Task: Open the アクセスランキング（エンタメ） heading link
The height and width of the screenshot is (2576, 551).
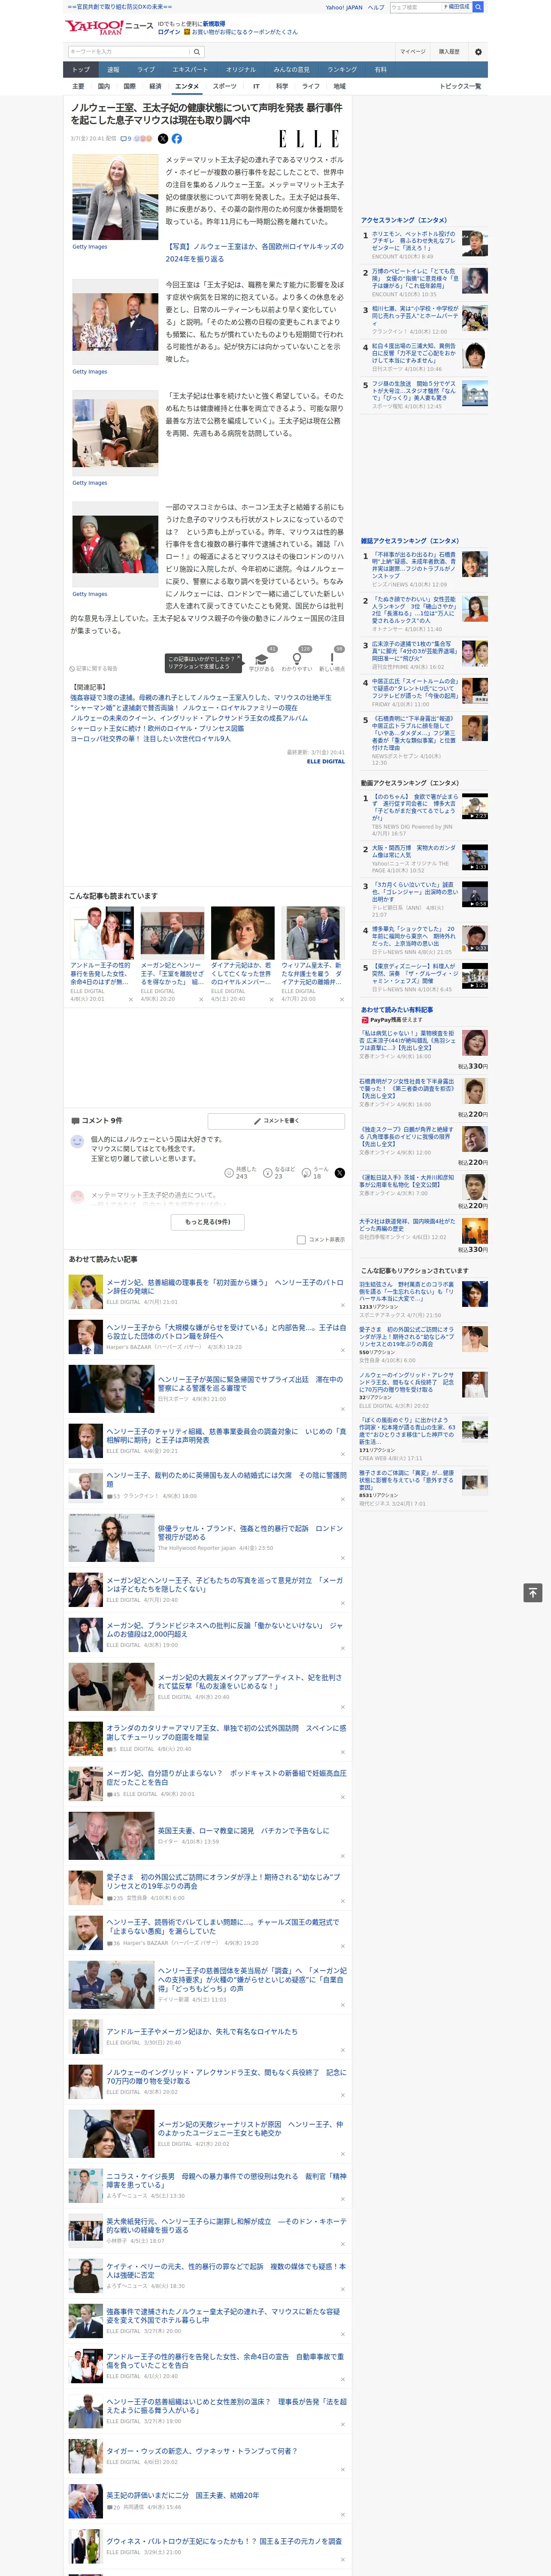Action: point(404,220)
